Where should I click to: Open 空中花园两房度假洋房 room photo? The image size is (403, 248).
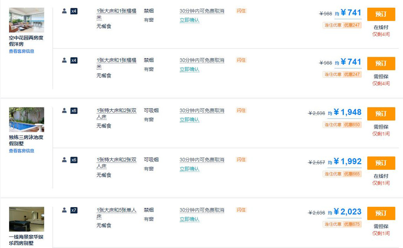click(26, 20)
